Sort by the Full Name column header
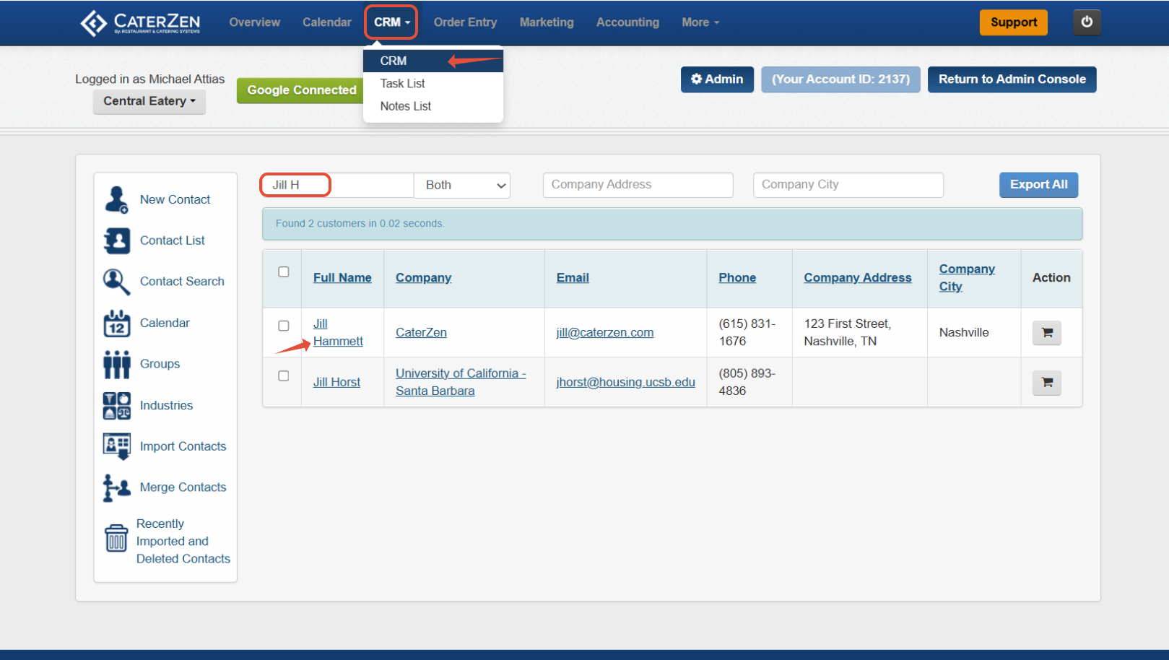 [342, 278]
